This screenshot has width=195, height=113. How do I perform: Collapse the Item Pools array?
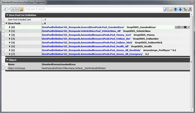tap(6, 23)
